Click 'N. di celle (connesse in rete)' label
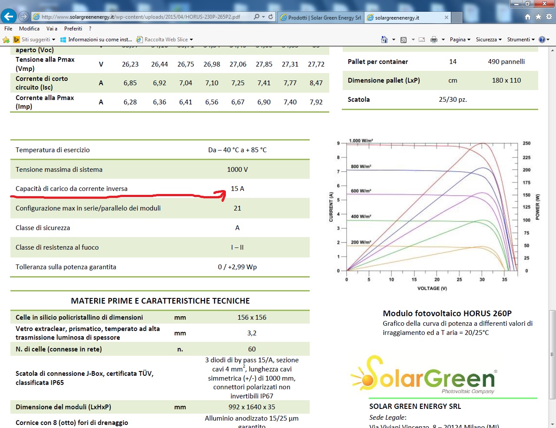Viewport: 556px width, 428px height. pyautogui.click(x=59, y=349)
